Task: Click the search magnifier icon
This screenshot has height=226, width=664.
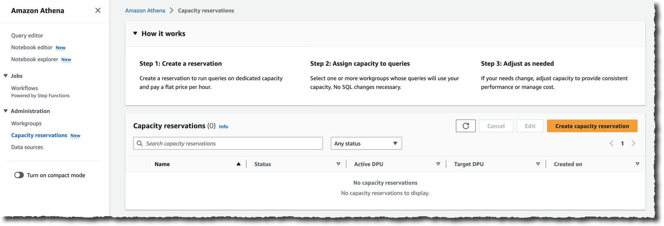Action: tap(140, 144)
